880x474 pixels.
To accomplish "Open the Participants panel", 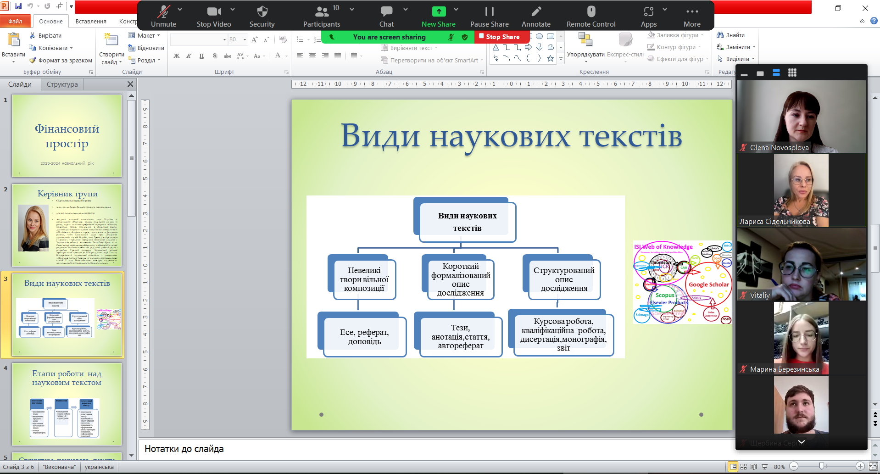I will tap(322, 17).
